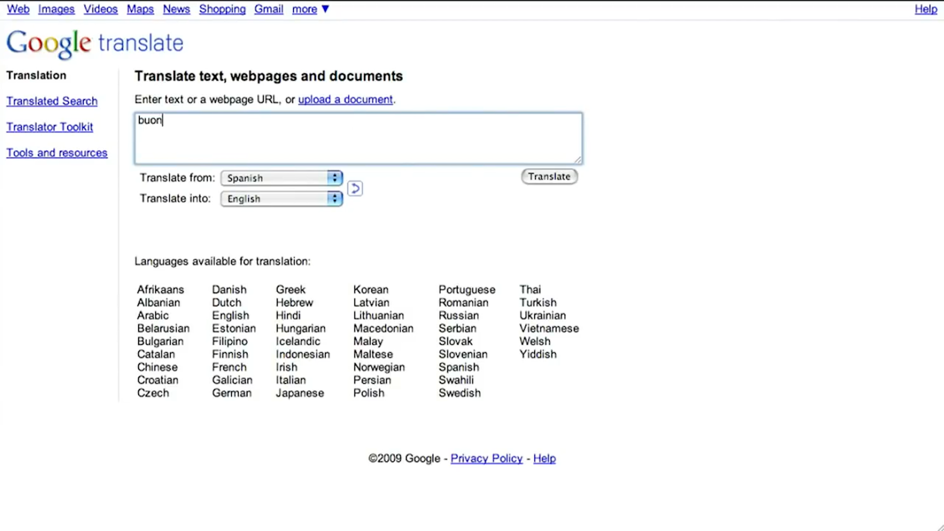Click Macedonian in the languages list
944x531 pixels.
tap(383, 328)
